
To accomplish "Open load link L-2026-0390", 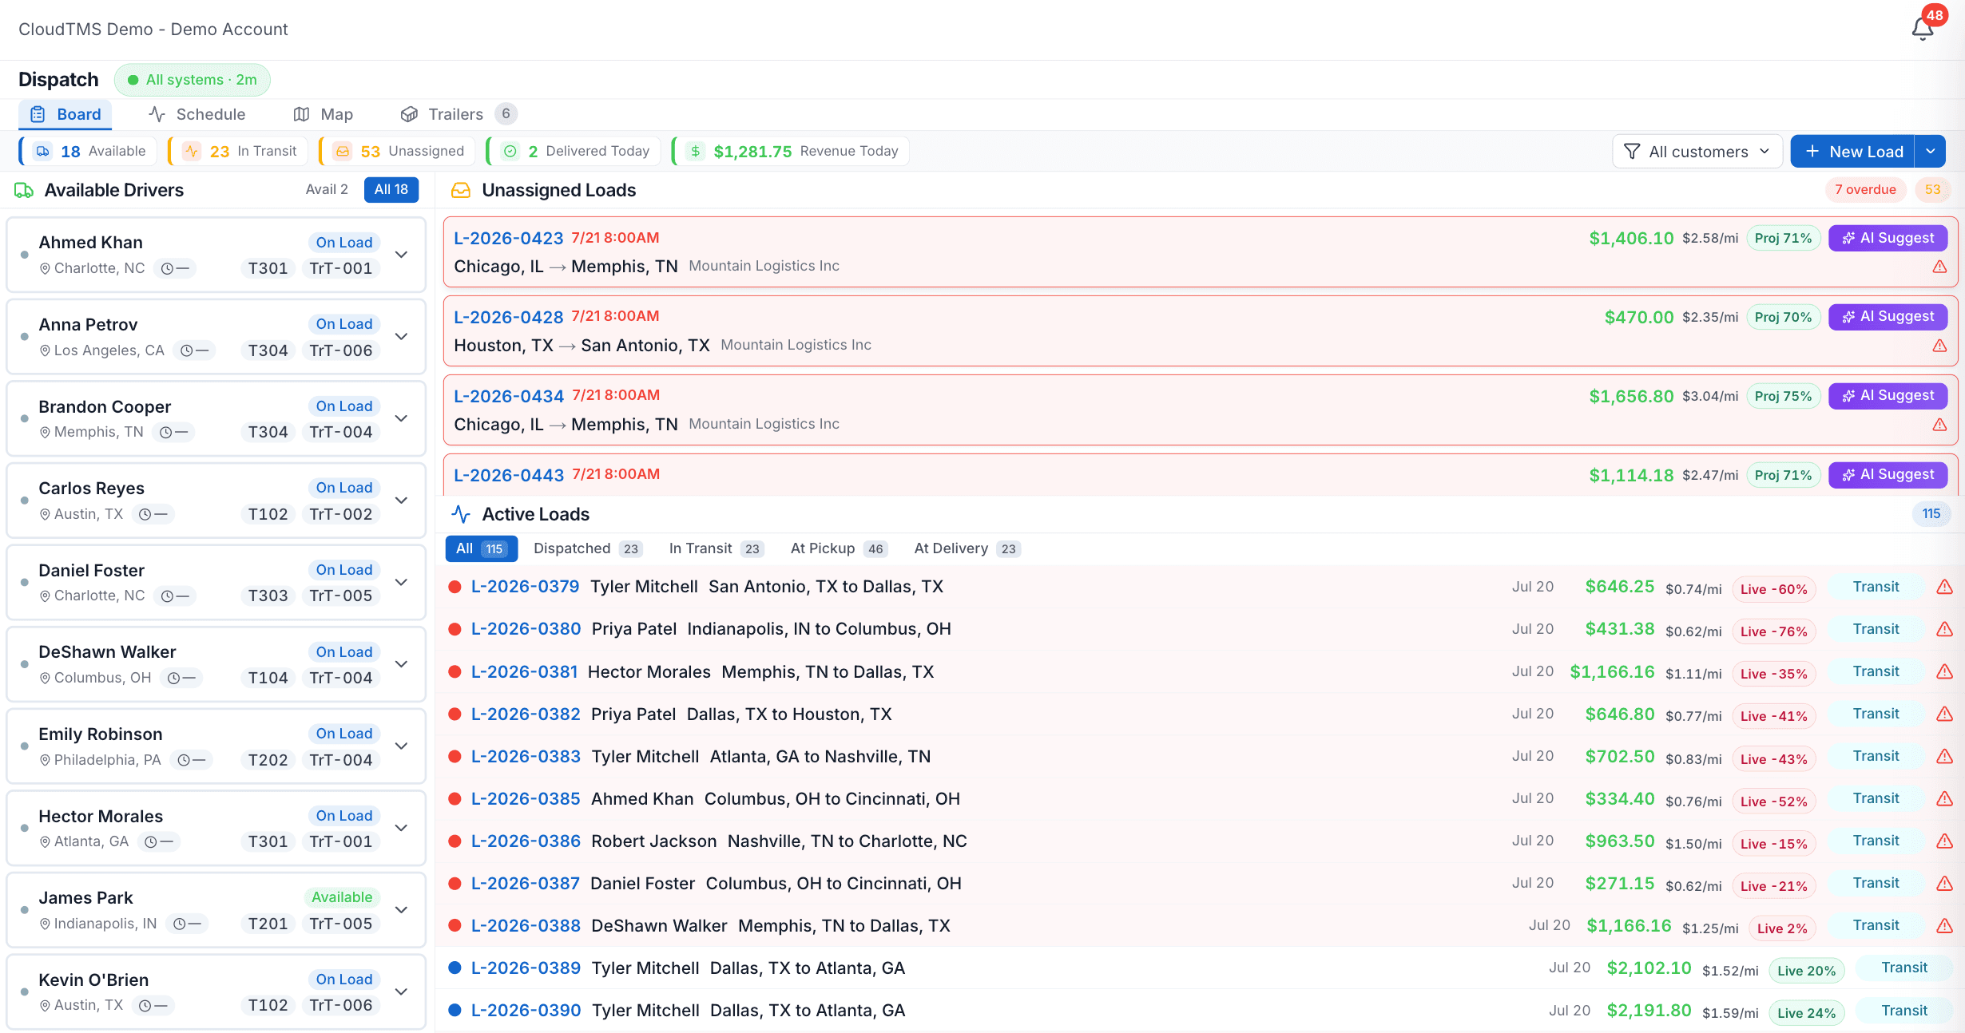I will pyautogui.click(x=526, y=1010).
